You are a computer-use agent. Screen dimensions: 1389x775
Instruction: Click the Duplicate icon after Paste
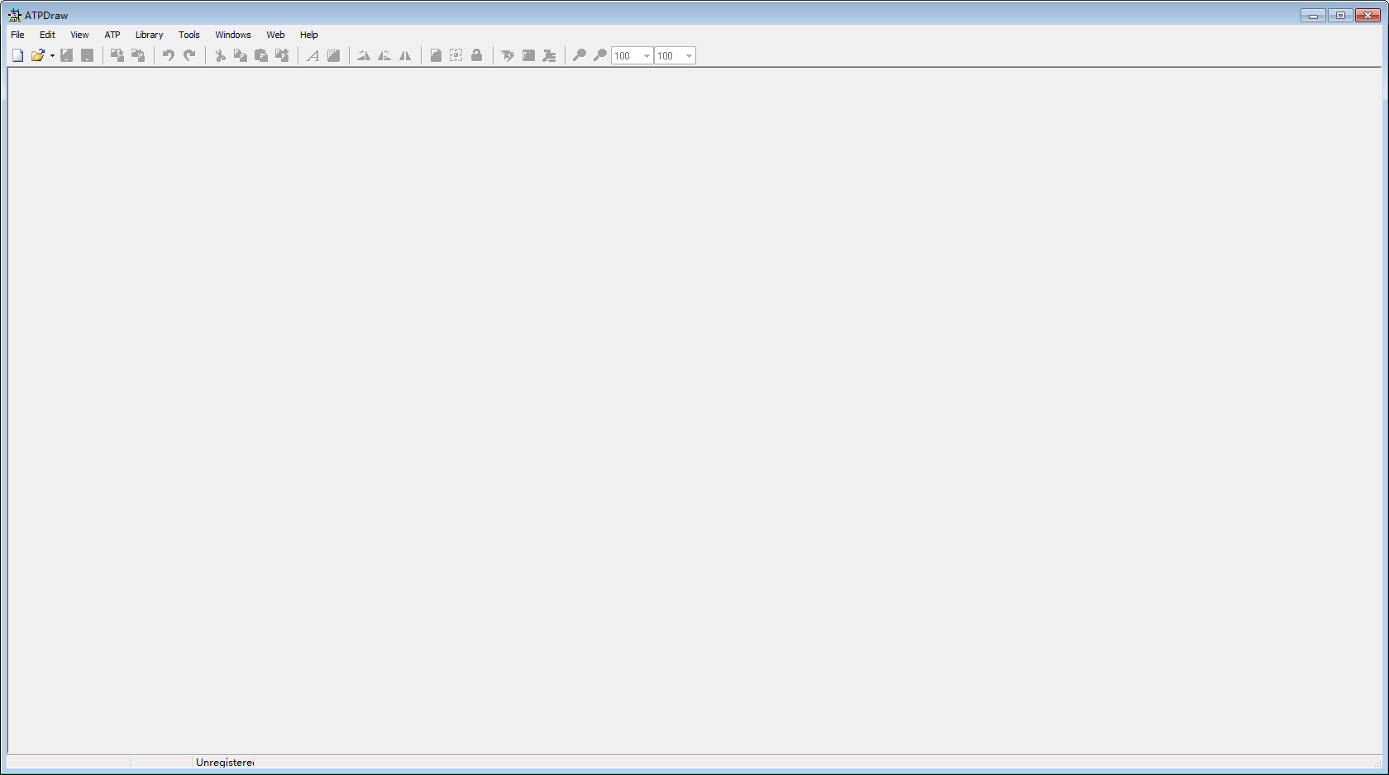(x=282, y=55)
